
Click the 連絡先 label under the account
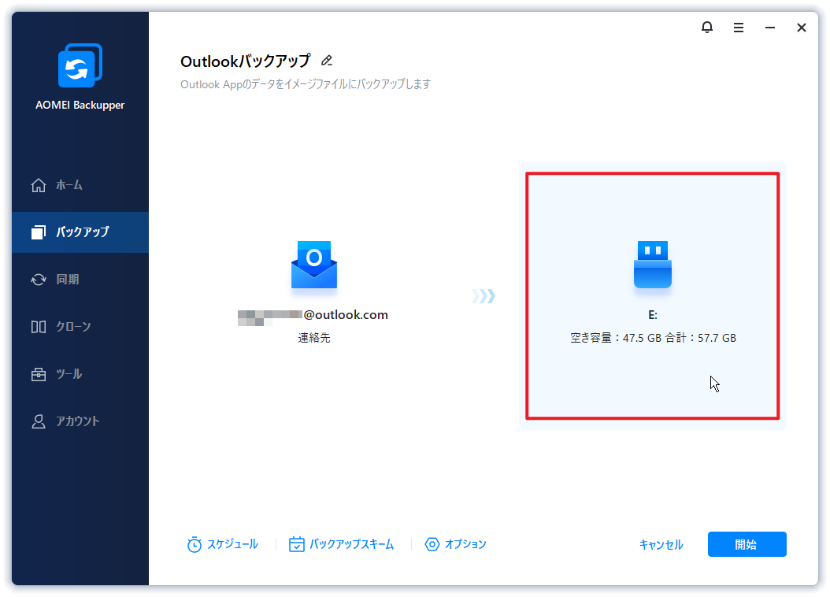coord(314,338)
